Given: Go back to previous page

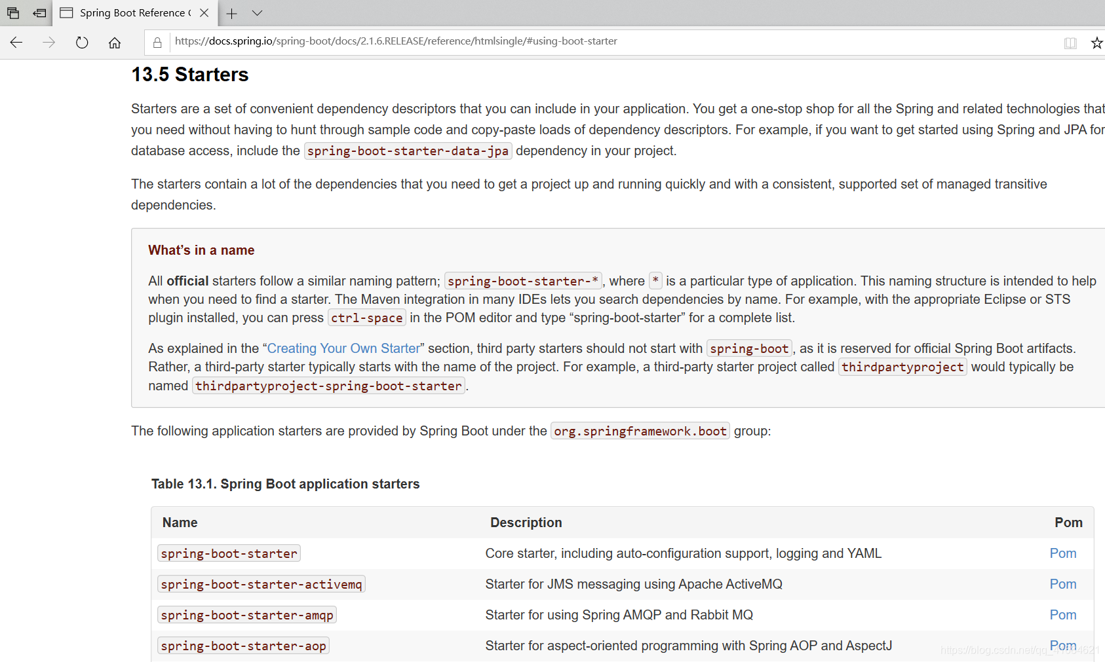Looking at the screenshot, I should (16, 43).
